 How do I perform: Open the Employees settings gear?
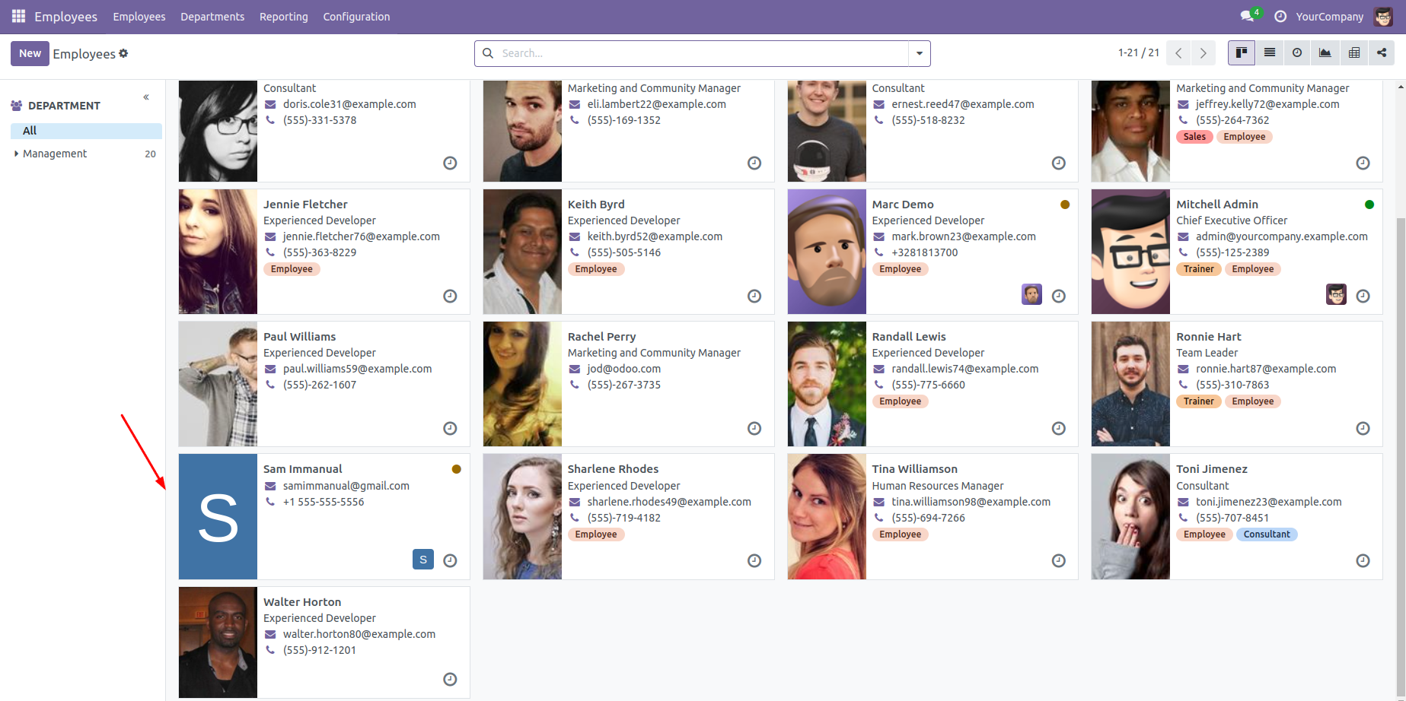click(x=123, y=53)
